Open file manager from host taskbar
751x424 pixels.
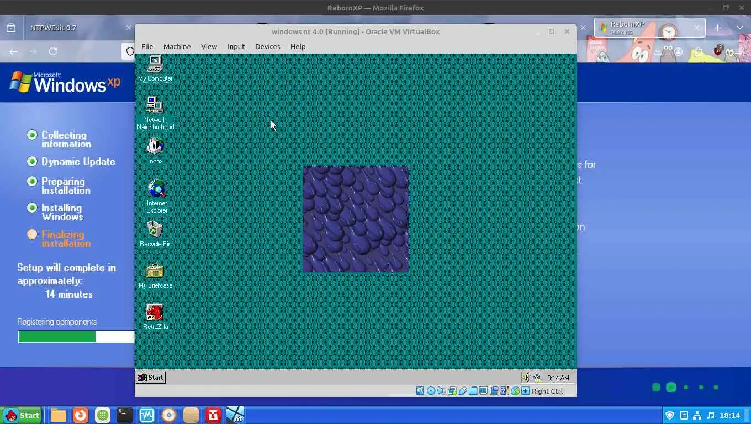point(59,415)
